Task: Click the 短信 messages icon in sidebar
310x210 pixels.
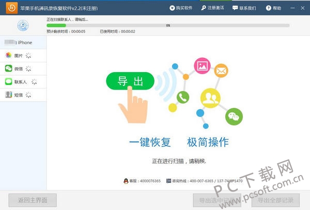Action: point(9,95)
